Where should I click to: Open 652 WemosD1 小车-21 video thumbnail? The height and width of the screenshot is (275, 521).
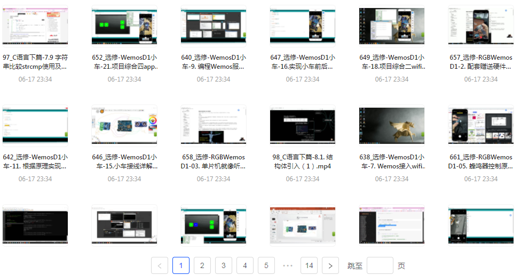coord(124,26)
